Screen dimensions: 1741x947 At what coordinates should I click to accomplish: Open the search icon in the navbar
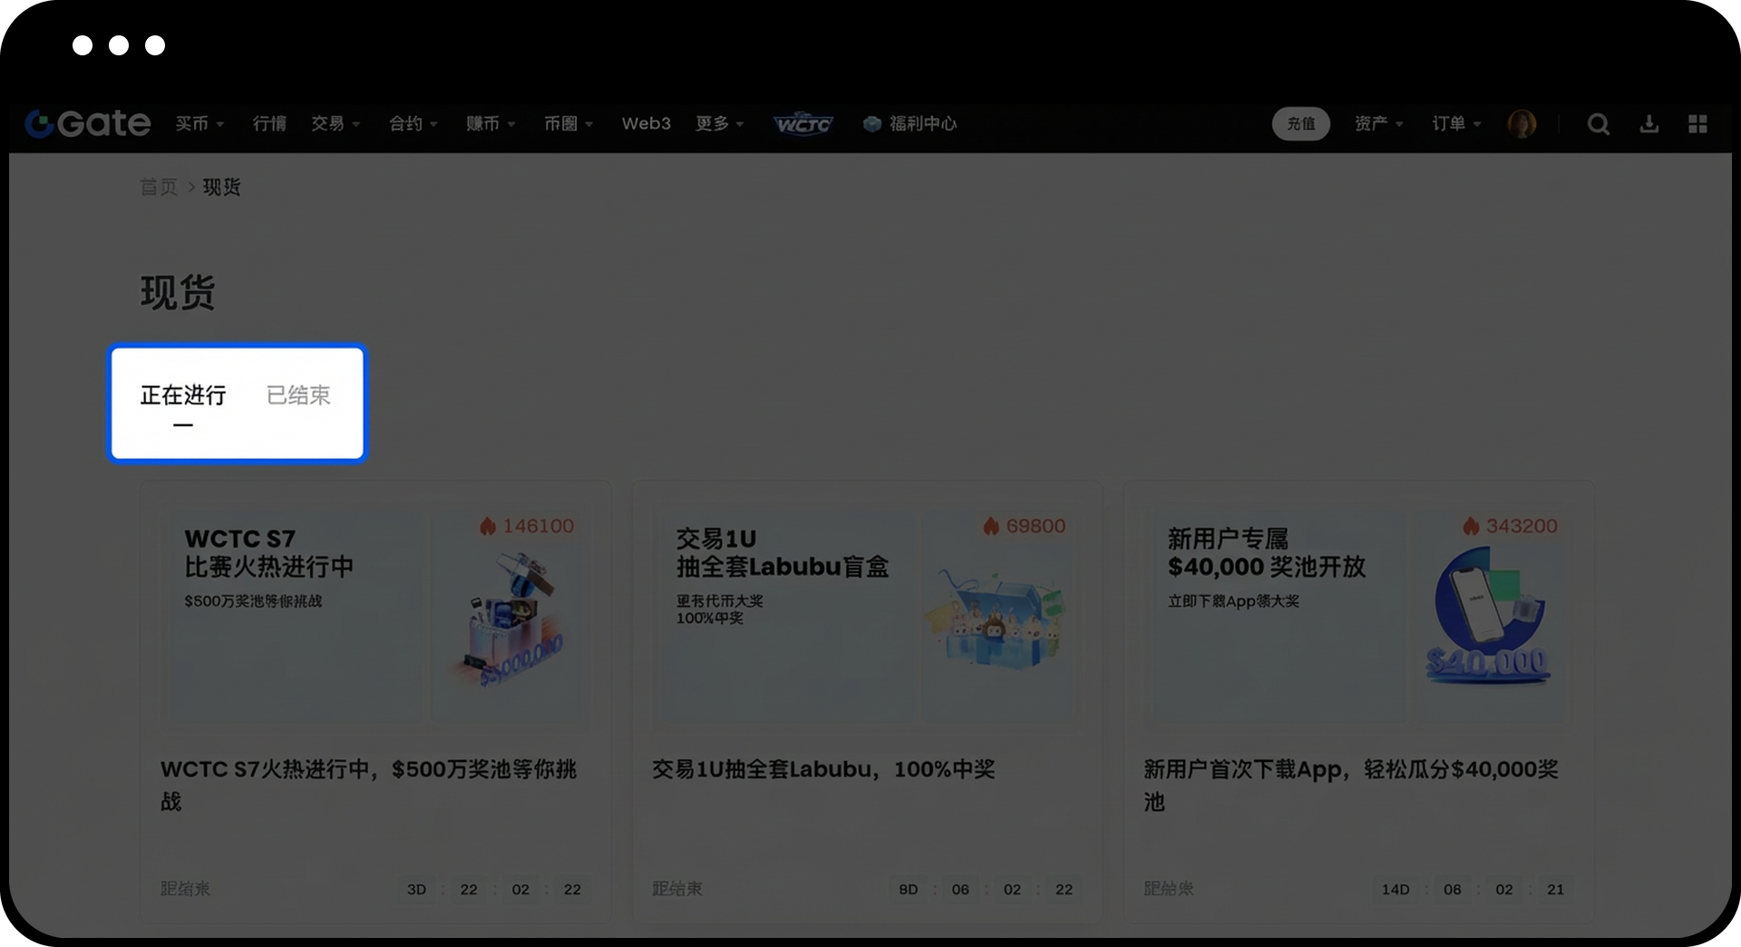click(x=1599, y=123)
